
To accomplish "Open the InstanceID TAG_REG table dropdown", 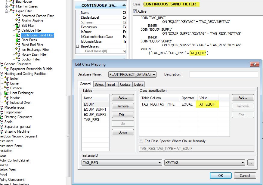I will coord(159,163).
